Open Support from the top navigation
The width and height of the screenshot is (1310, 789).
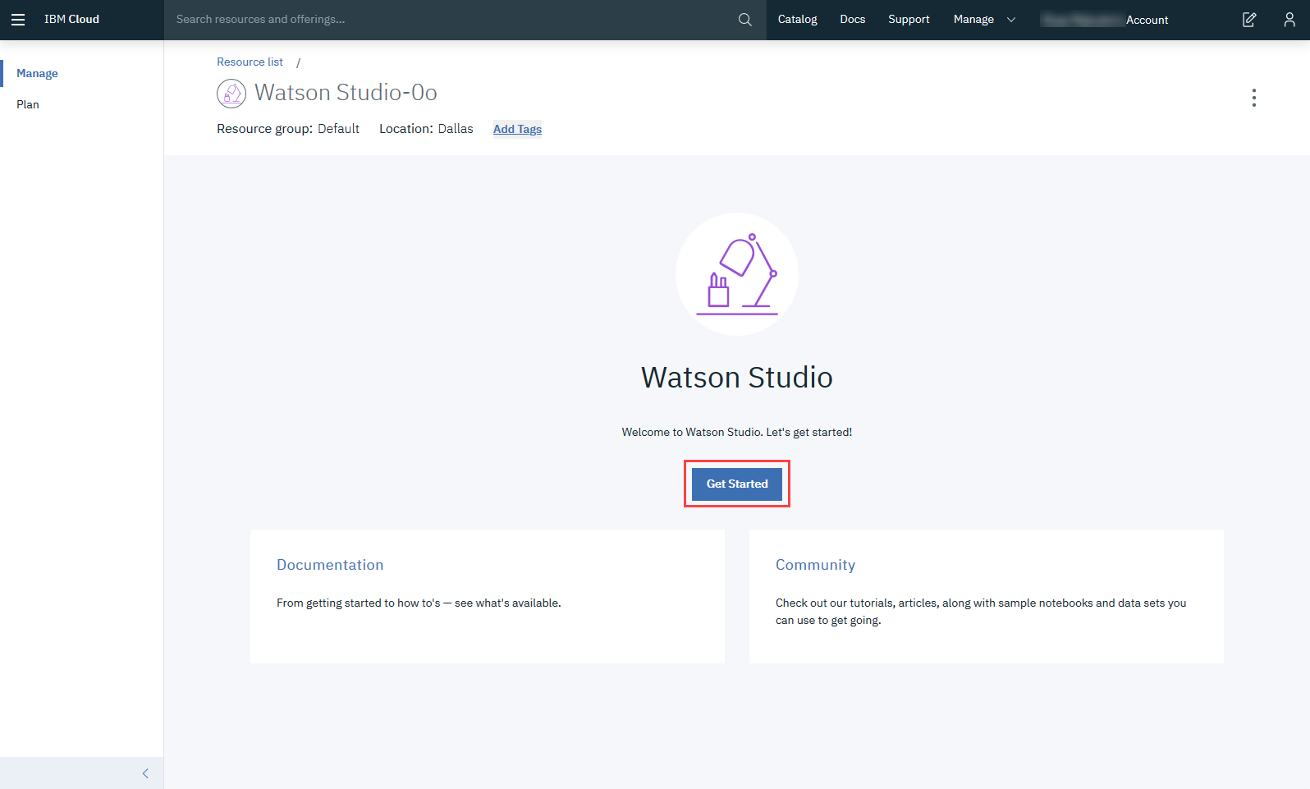pyautogui.click(x=909, y=20)
